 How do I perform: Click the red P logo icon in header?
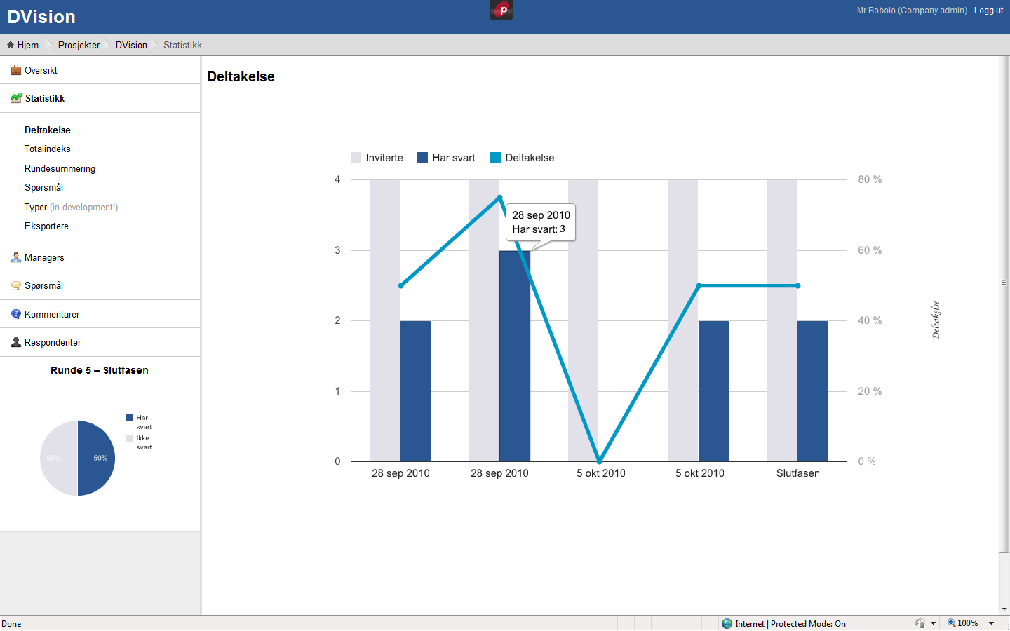(501, 10)
